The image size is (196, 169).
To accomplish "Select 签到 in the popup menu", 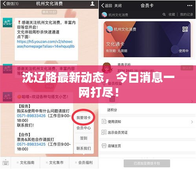I will tap(84, 138).
